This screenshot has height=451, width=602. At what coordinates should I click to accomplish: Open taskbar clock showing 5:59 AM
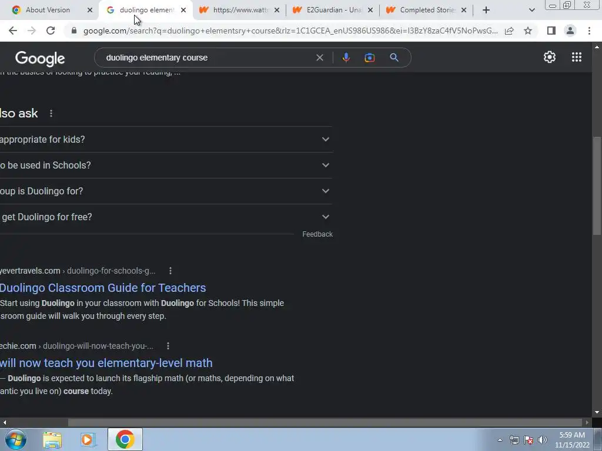tap(572, 440)
